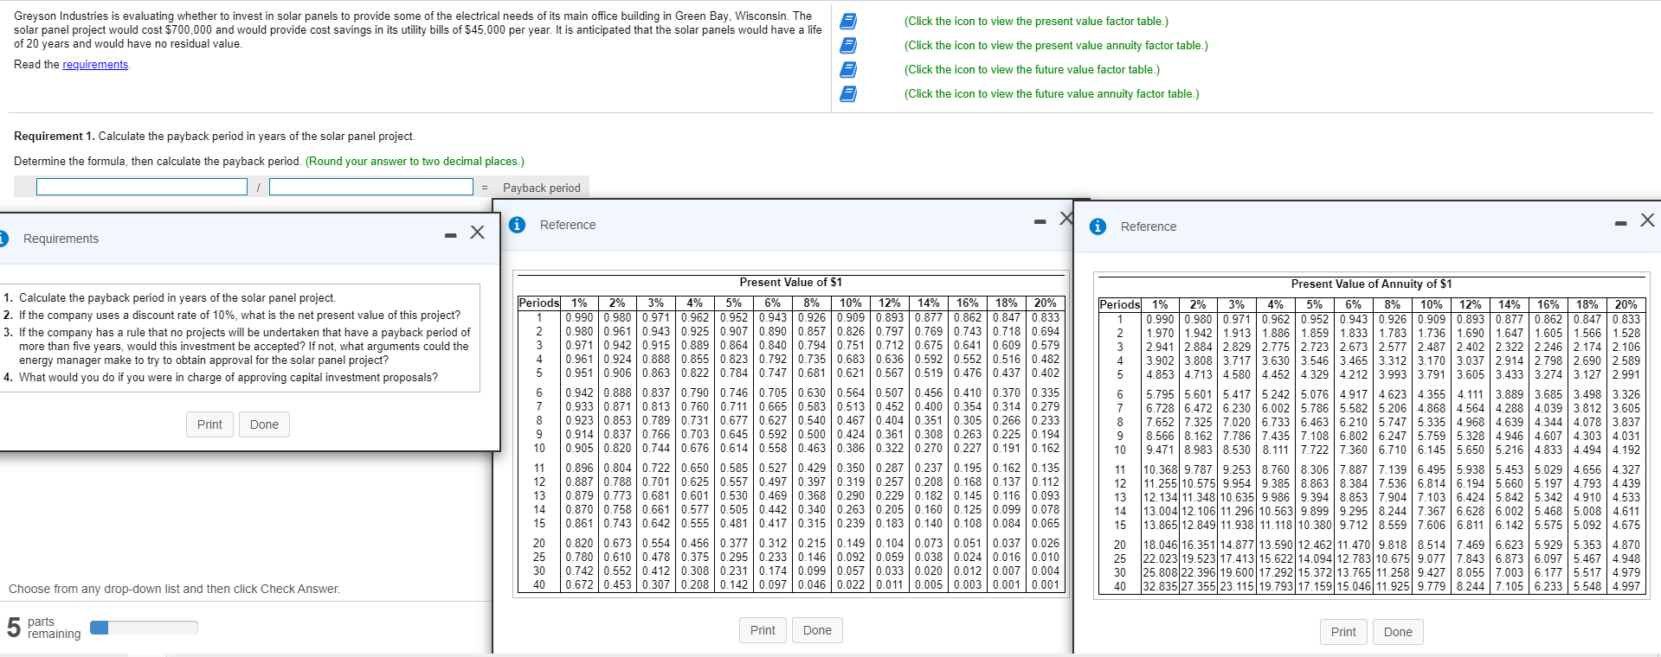
Task: Click info icon of Annuity Reference window
Action: tap(1098, 226)
